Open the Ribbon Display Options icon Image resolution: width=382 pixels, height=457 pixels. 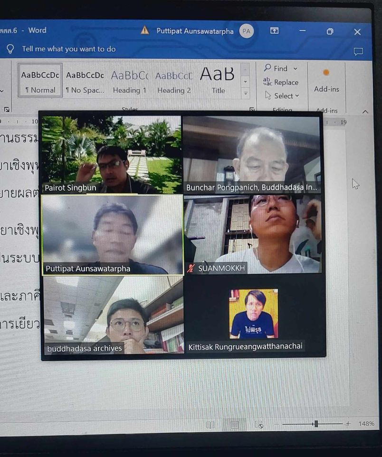274,31
